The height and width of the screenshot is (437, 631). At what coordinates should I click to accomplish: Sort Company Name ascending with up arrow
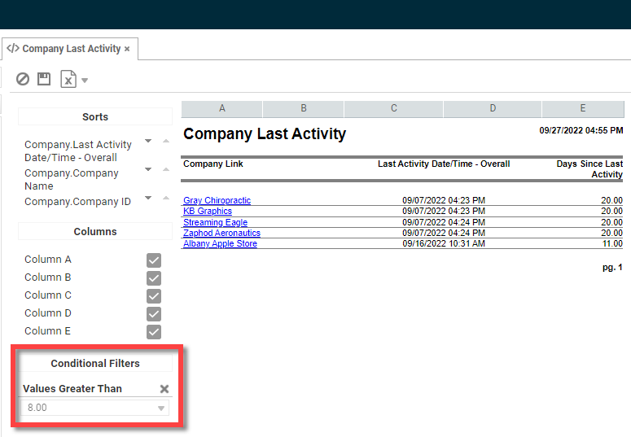click(x=166, y=170)
